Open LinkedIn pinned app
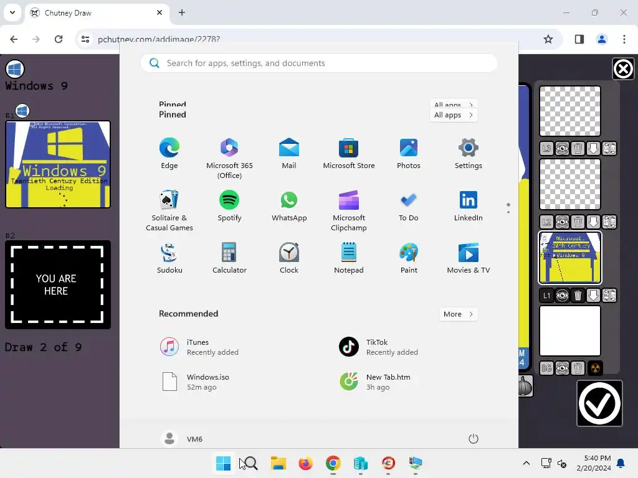 pos(469,205)
